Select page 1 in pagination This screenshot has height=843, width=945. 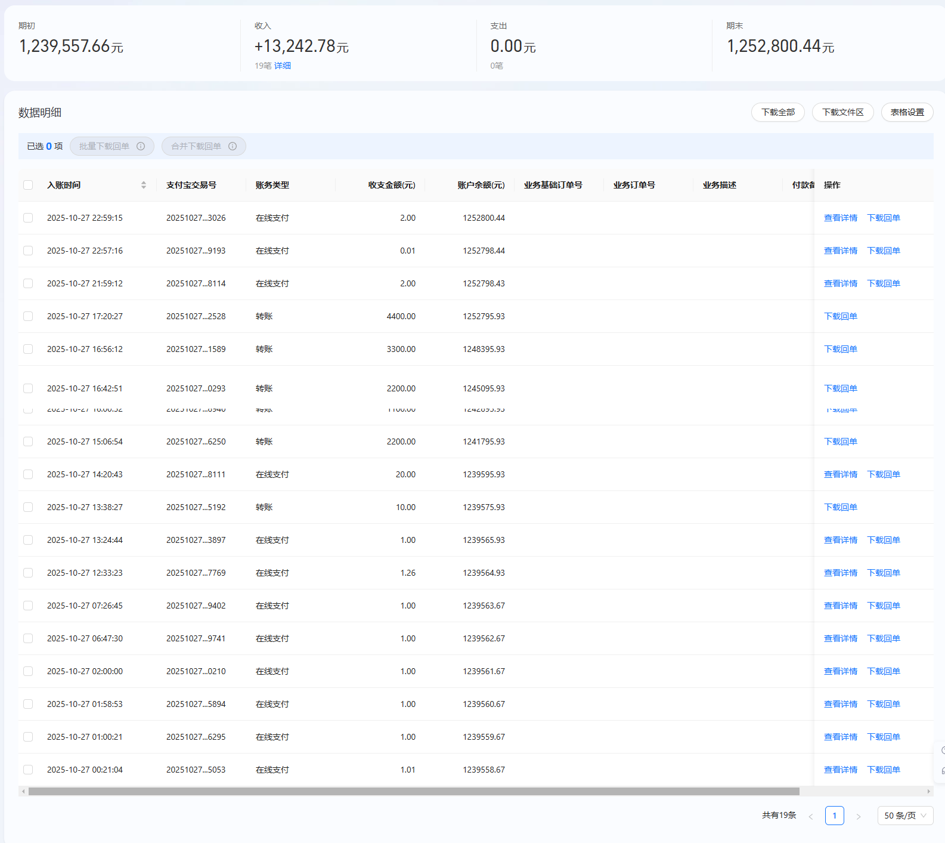tap(834, 816)
